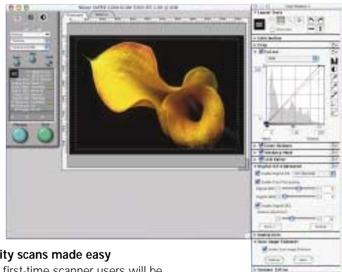Image resolution: width=342 pixels, height=272 pixels.
Task: Expand the Color Balance section
Action: (x=255, y=146)
